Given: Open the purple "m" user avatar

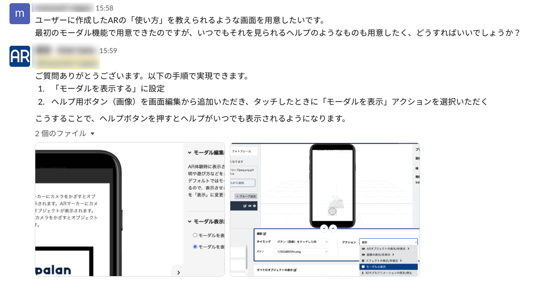Looking at the screenshot, I should [x=20, y=14].
